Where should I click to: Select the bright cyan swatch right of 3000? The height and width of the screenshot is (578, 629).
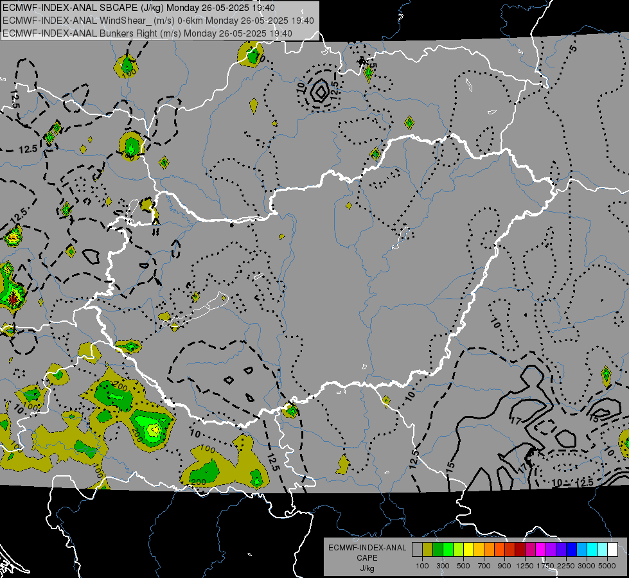click(x=592, y=550)
